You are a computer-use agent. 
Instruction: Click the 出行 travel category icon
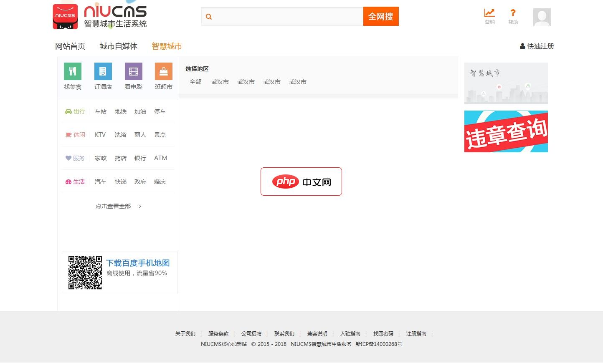pos(68,111)
